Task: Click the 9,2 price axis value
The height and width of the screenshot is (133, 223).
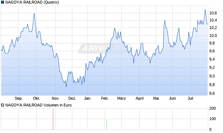Action: coord(212,67)
